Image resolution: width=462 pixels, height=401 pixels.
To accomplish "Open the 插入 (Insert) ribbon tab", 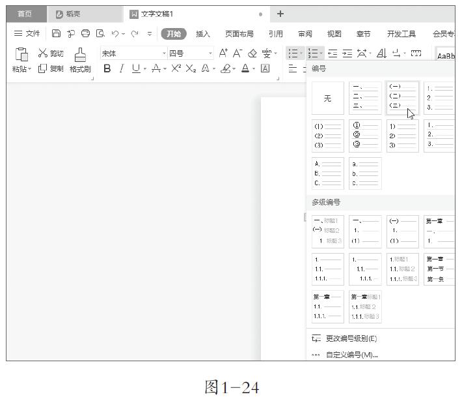I will coord(203,34).
